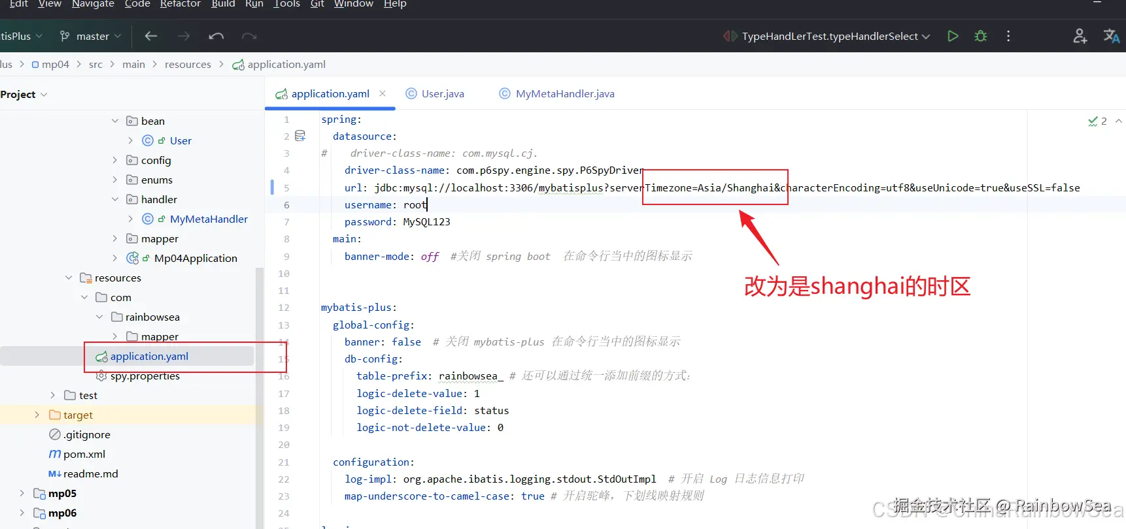Viewport: 1126px width, 529px height.
Task: Open the more actions vertical dots menu
Action: pyautogui.click(x=1008, y=36)
